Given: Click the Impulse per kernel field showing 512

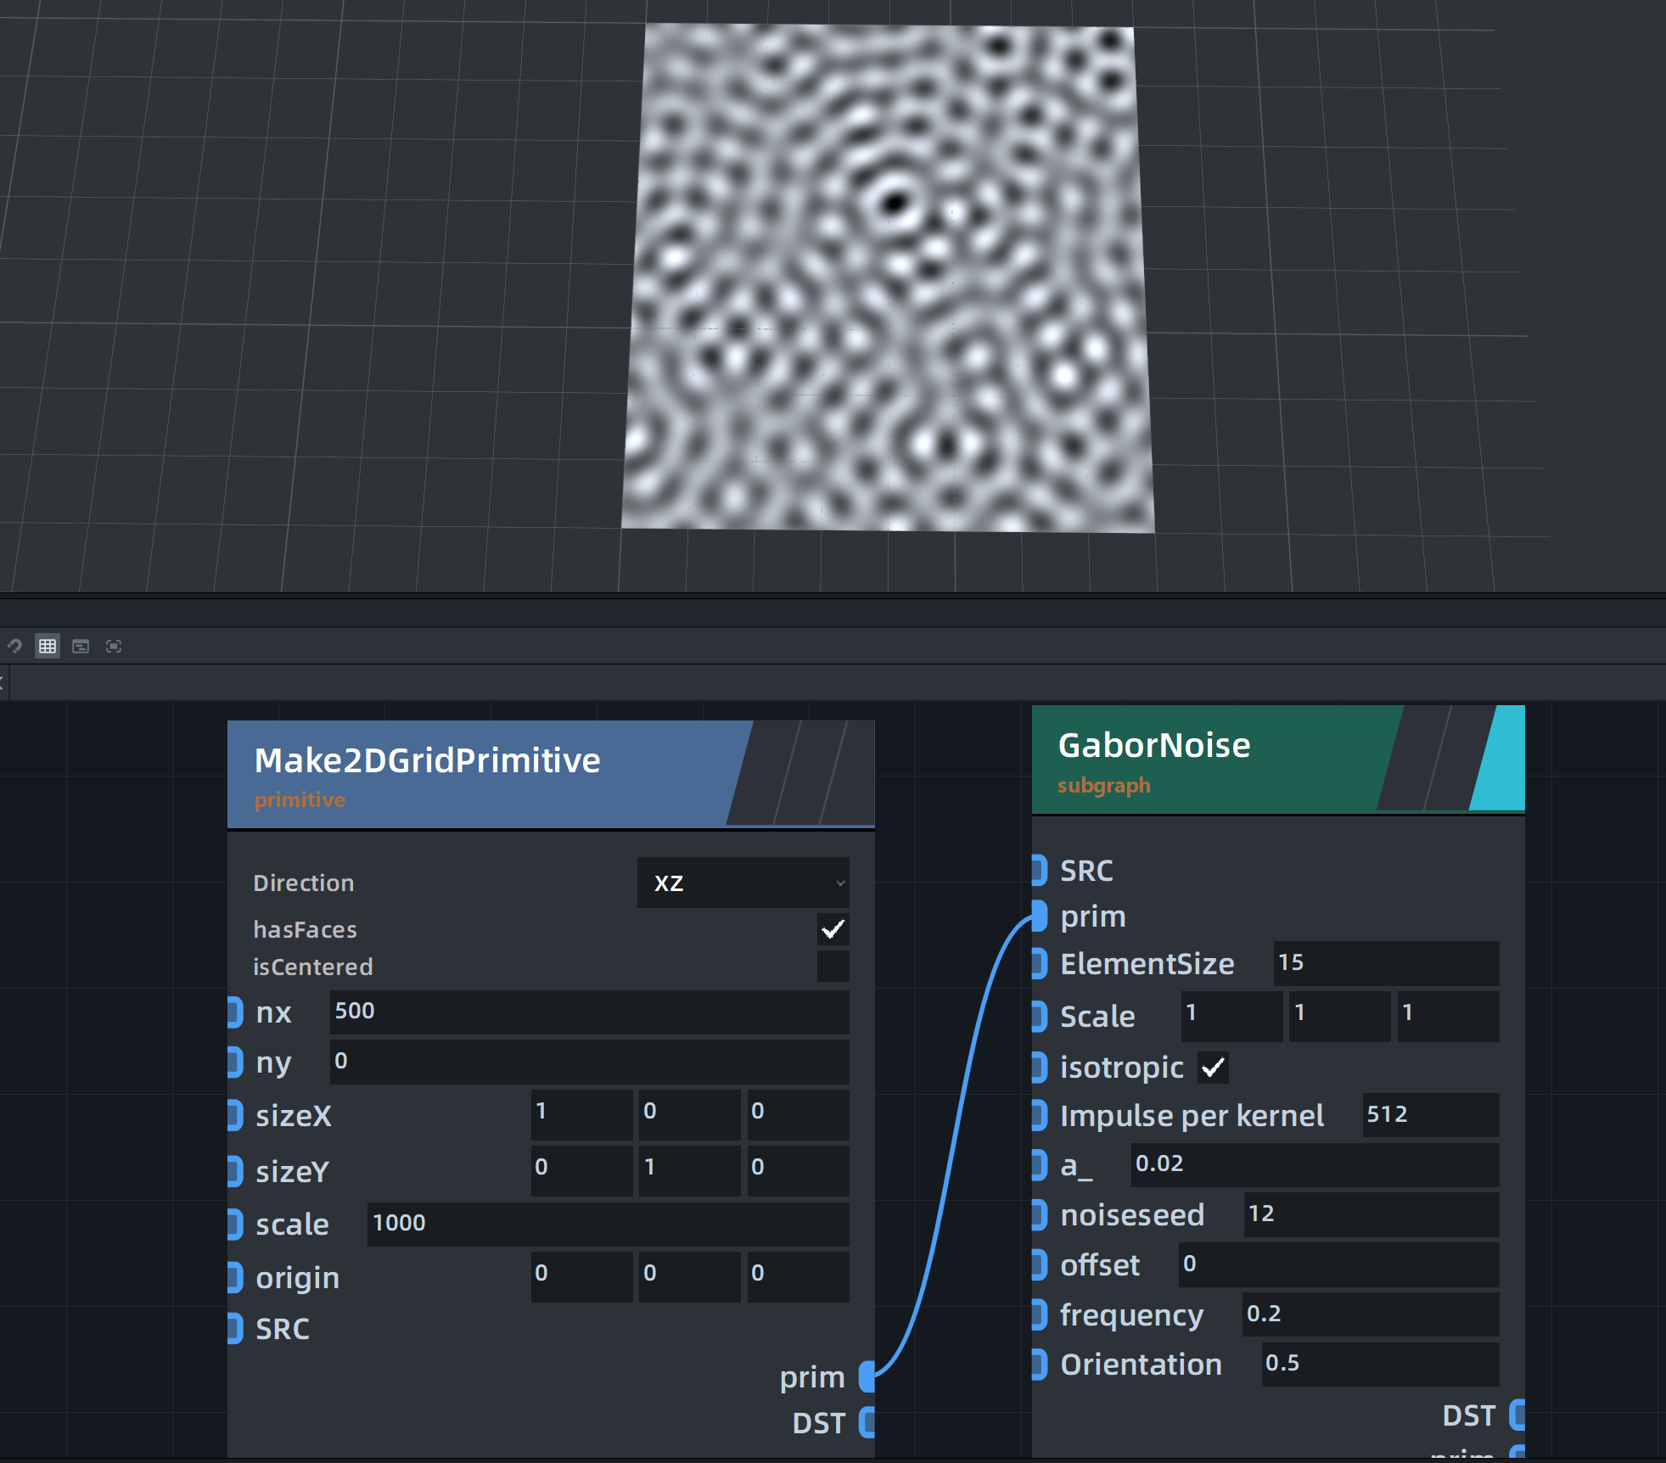Looking at the screenshot, I should pyautogui.click(x=1431, y=1115).
